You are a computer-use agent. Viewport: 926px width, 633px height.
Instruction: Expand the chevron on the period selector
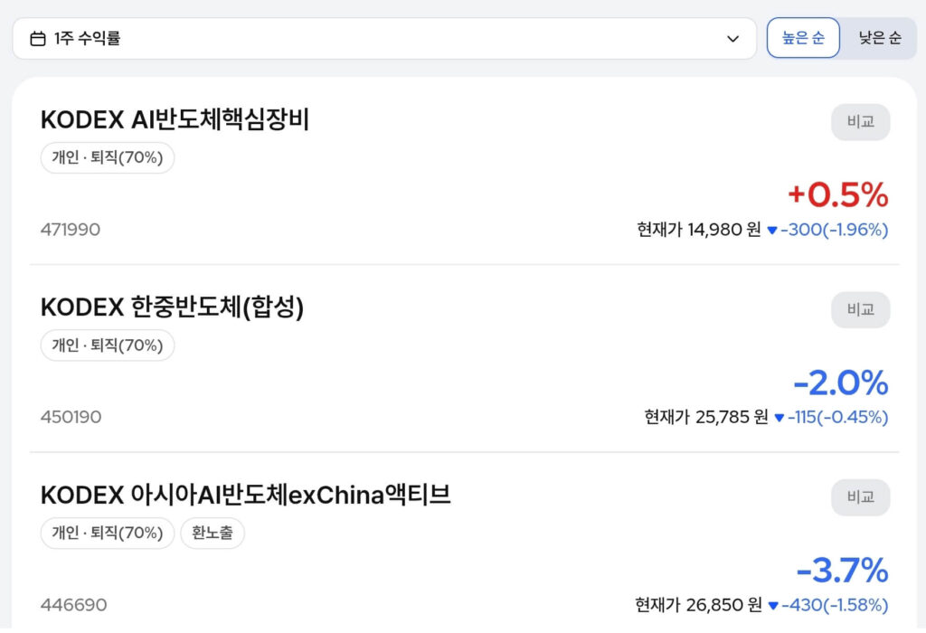(x=731, y=38)
